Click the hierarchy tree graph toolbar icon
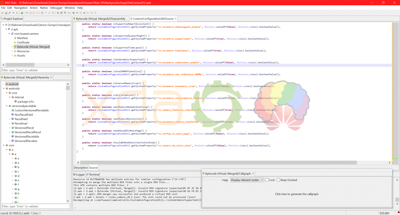The height and width of the screenshot is (215, 400). (x=65, y=13)
